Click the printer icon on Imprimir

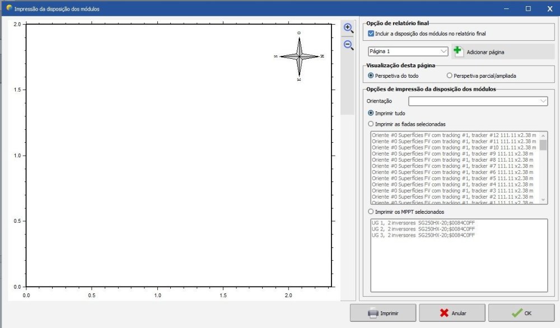pyautogui.click(x=373, y=313)
